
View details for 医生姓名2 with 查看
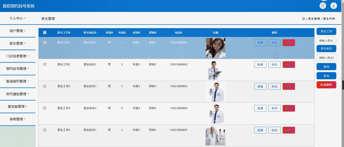tap(260, 64)
